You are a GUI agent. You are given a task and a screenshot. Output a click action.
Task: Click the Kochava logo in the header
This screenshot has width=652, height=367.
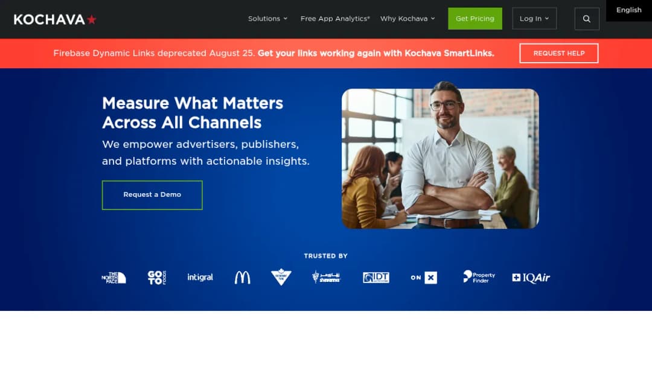(x=55, y=19)
